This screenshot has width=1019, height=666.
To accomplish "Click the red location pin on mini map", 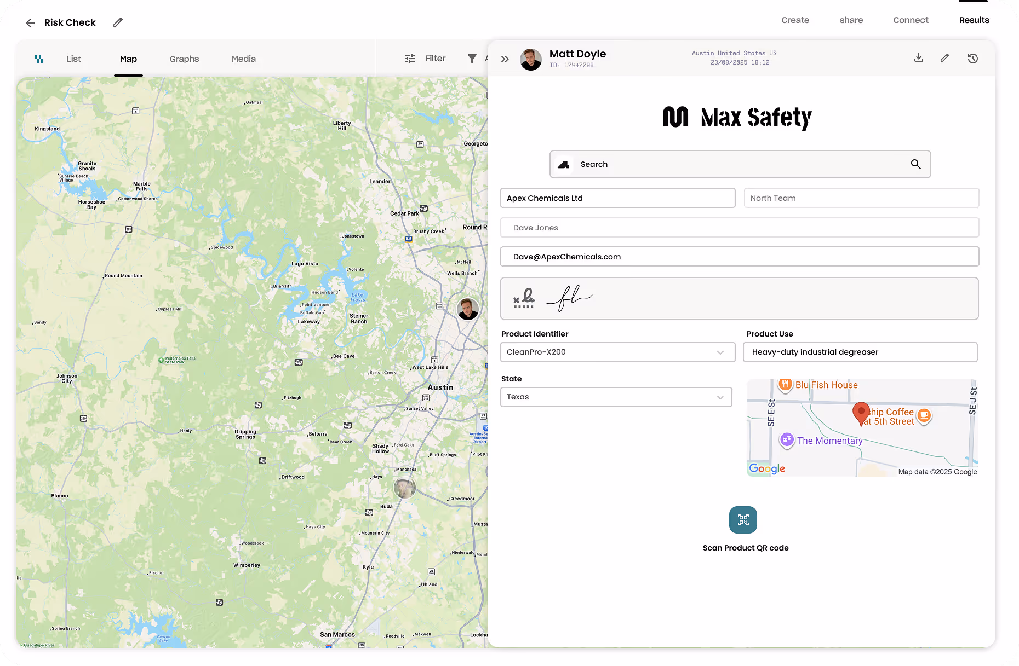I will (861, 414).
